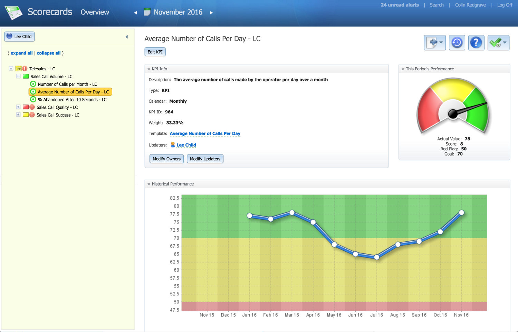Open the Overview menu item
This screenshot has height=332, width=518.
[x=95, y=12]
